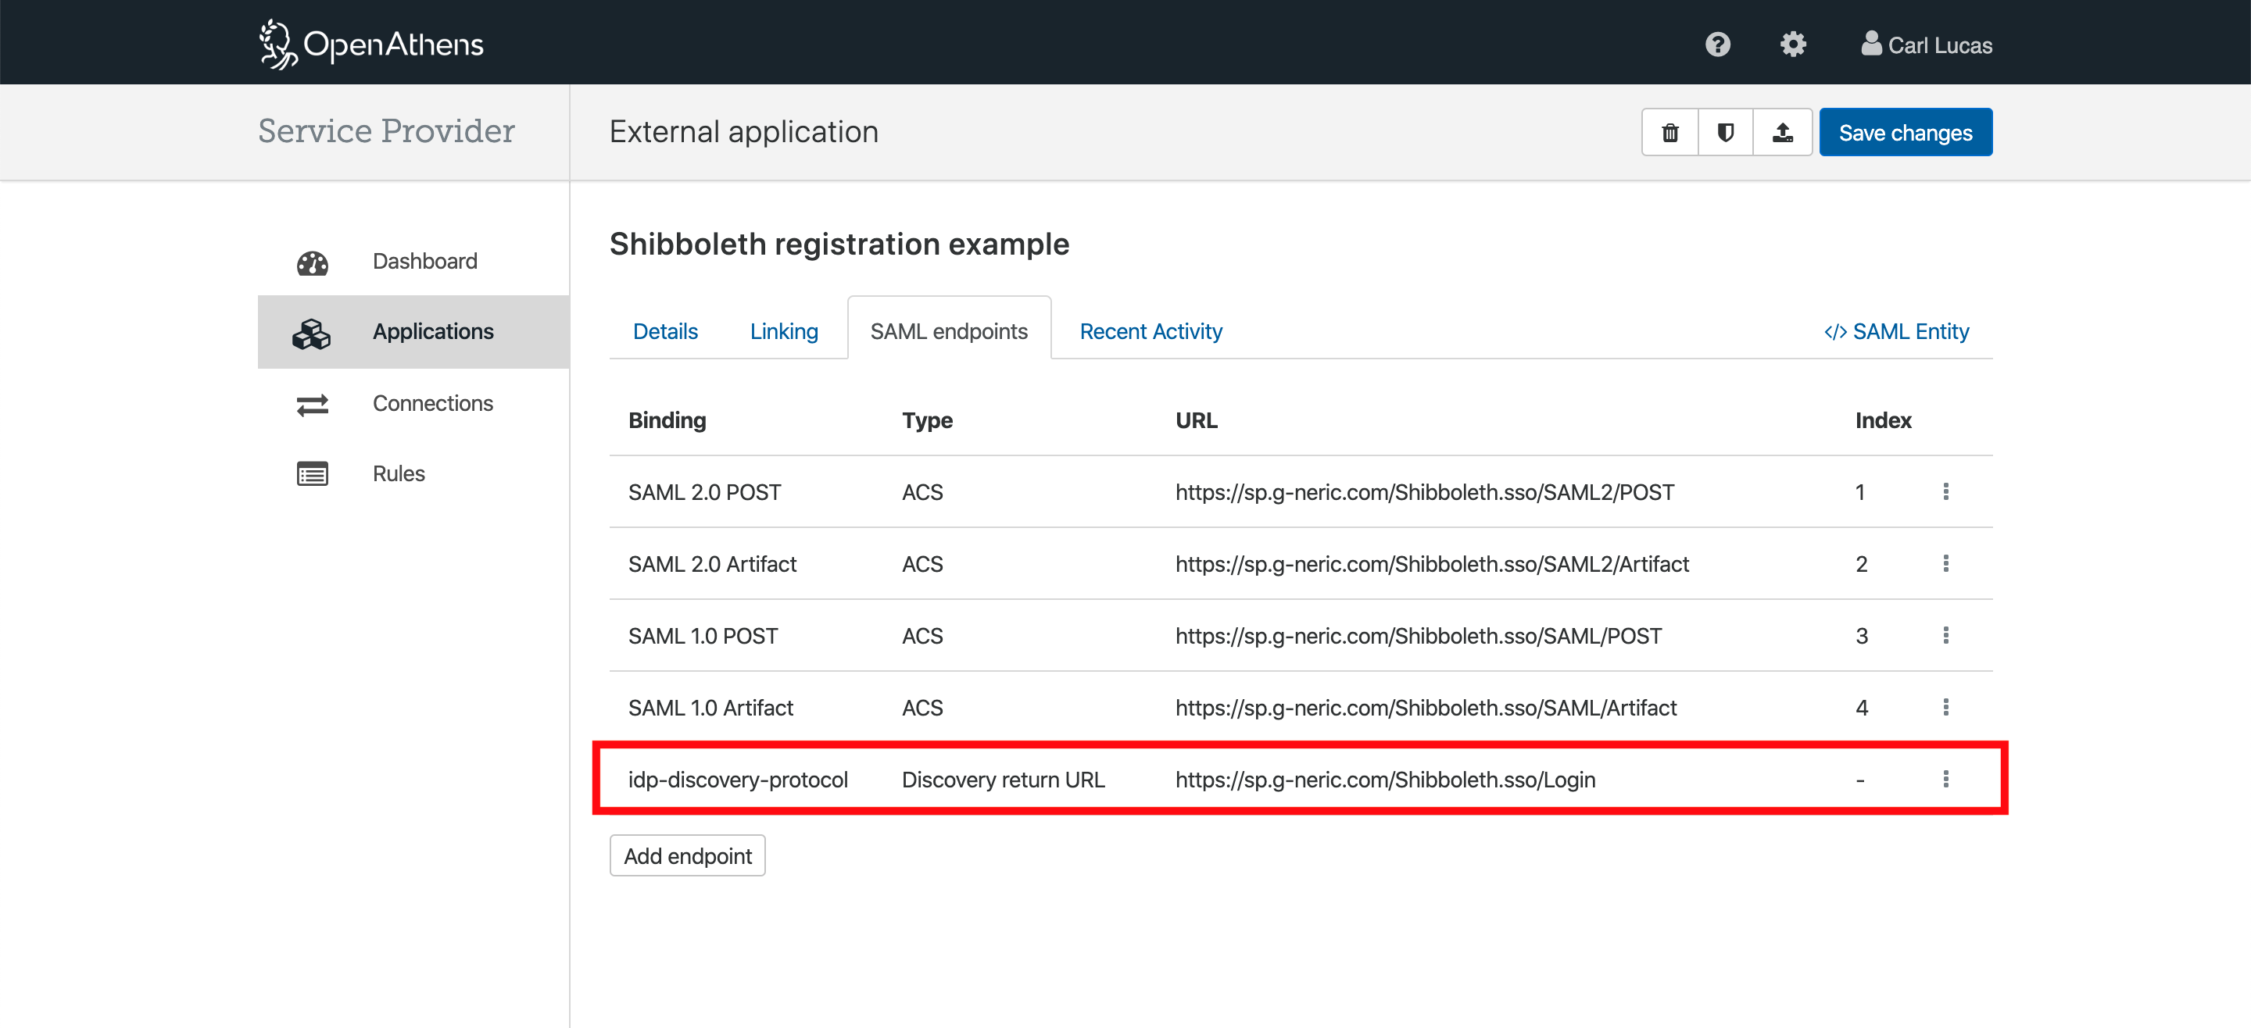Open the SAML Entity link
The image size is (2251, 1028).
click(x=1896, y=331)
